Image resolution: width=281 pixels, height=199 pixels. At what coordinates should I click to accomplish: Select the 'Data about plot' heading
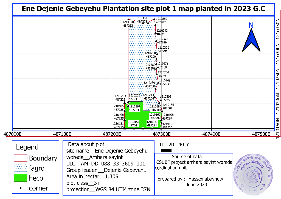pyautogui.click(x=86, y=144)
